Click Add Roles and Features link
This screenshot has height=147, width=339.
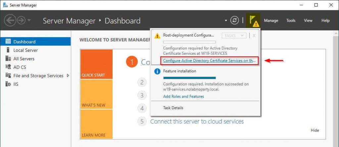183,97
